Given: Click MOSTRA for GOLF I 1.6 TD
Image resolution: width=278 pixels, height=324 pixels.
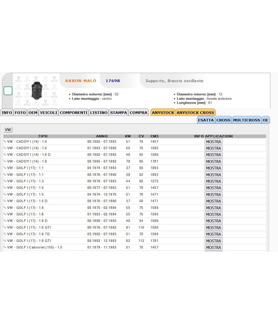Looking at the screenshot, I should pos(213,234).
